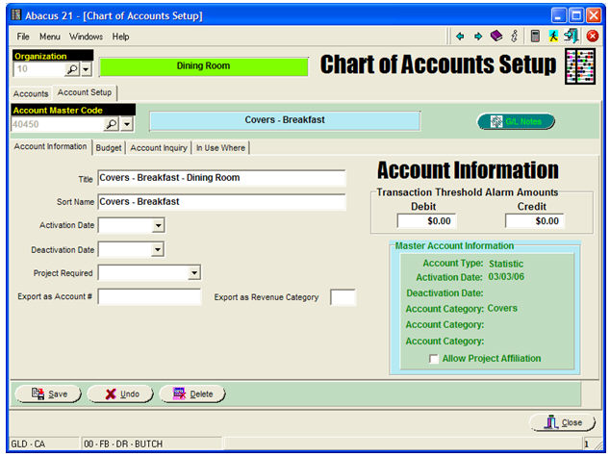Click the Export as Account # field

(149, 296)
